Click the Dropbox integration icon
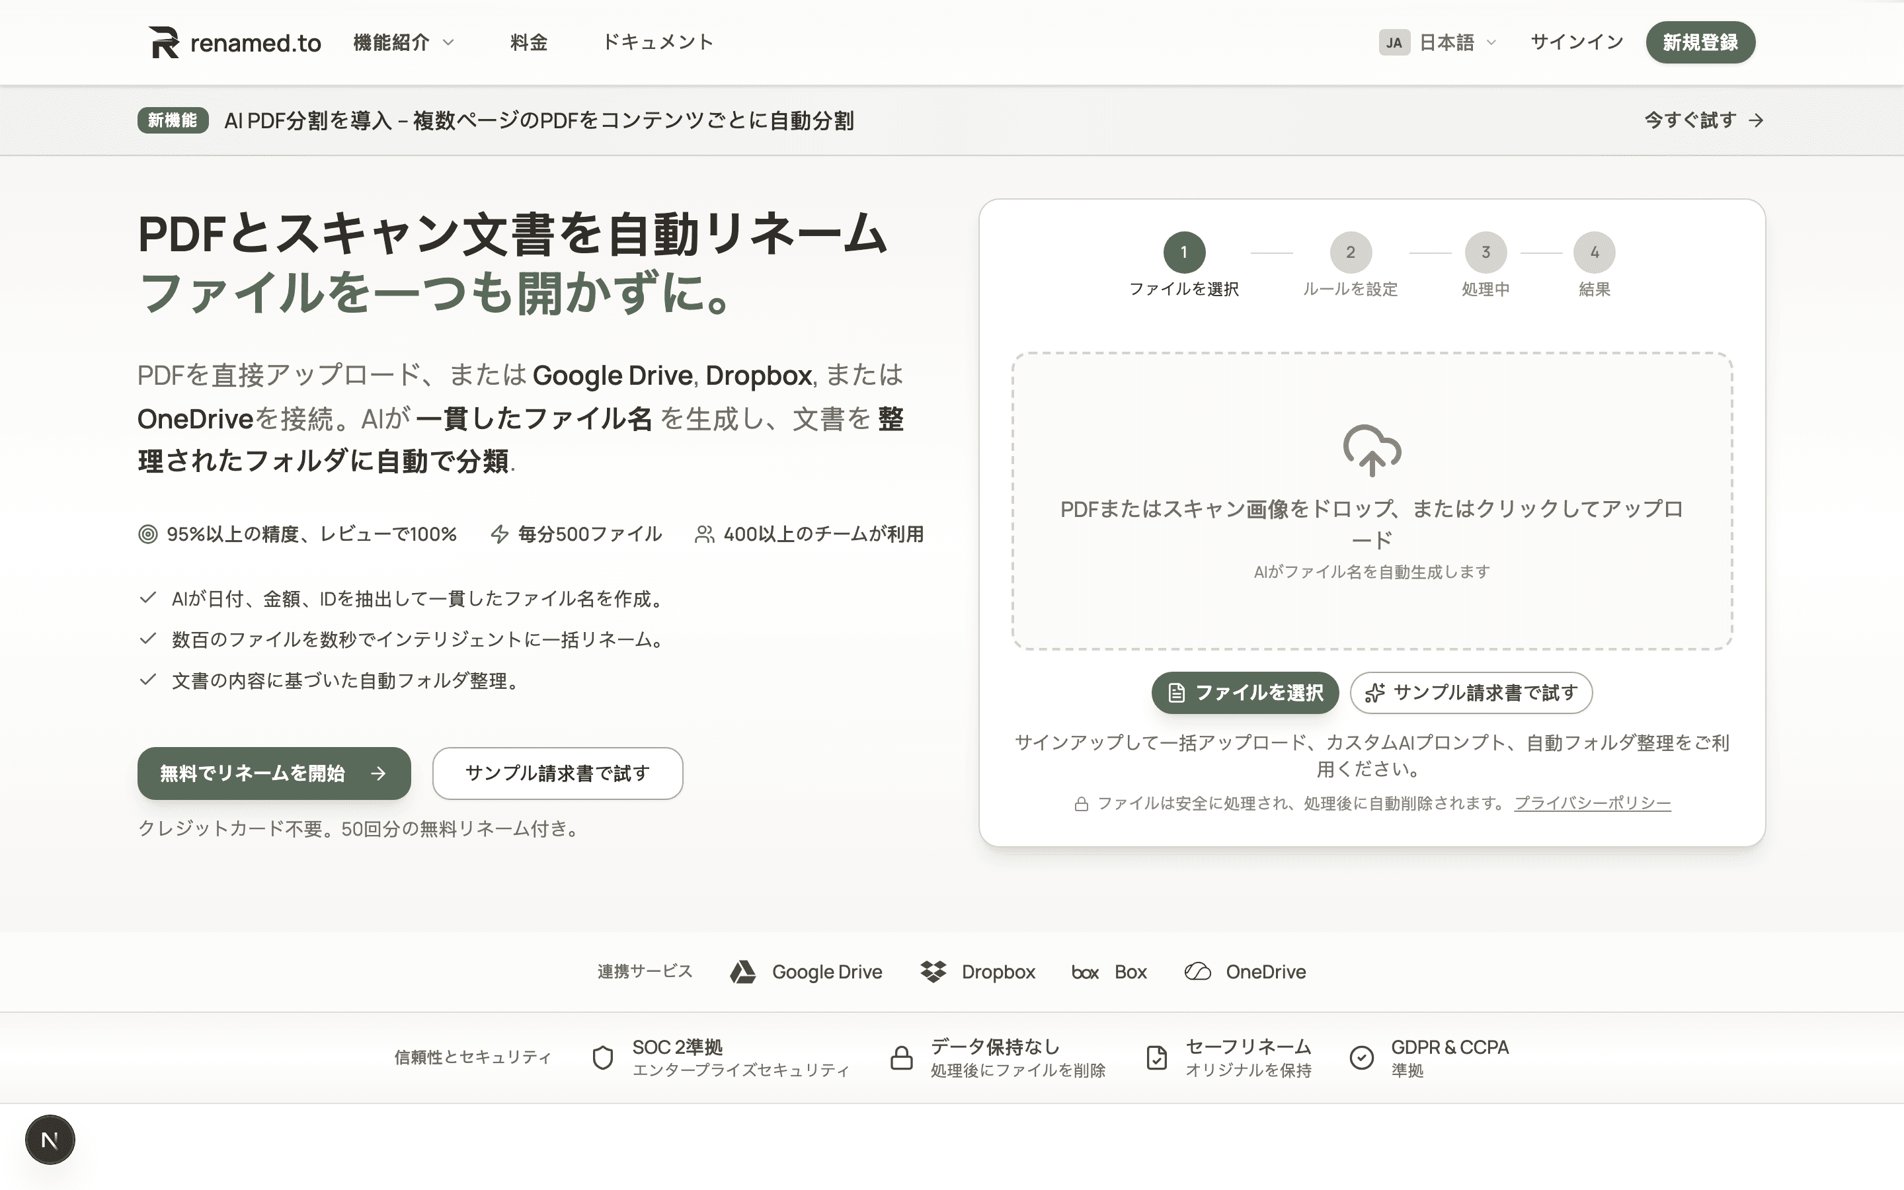 point(935,972)
